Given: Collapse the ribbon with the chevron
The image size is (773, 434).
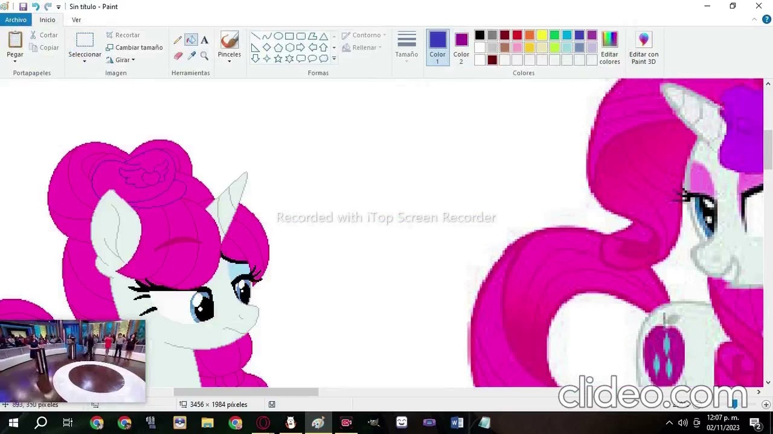Looking at the screenshot, I should pos(754,20).
